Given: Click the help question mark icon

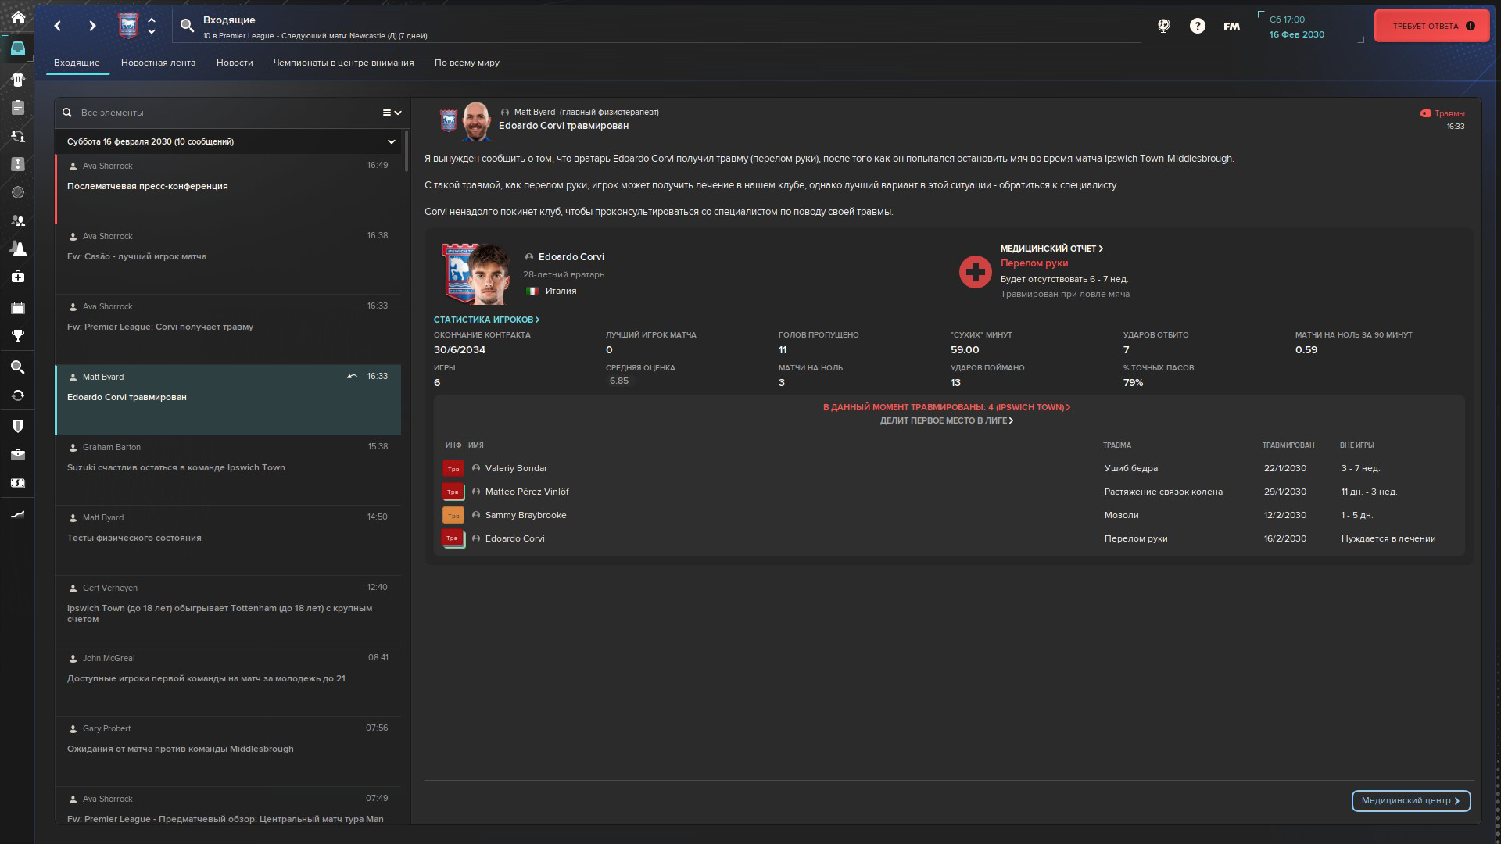Looking at the screenshot, I should (x=1197, y=26).
